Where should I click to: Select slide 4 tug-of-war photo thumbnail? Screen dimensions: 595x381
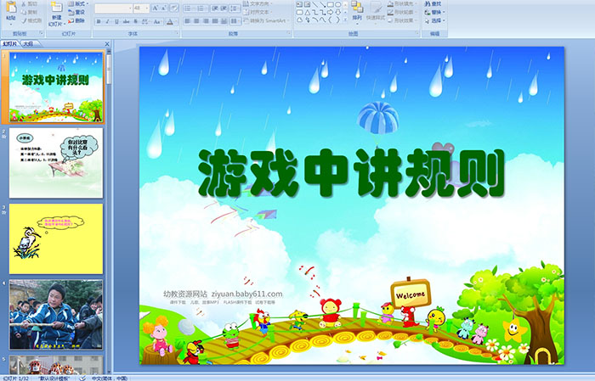point(56,314)
